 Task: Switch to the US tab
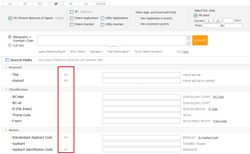pos(10,3)
